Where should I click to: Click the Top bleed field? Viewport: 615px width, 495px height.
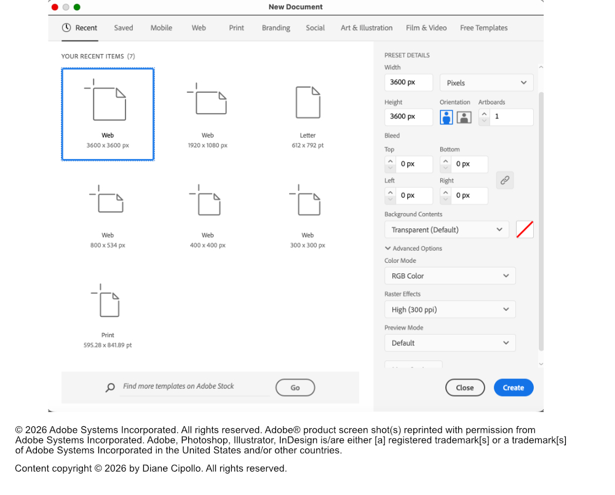pos(414,164)
